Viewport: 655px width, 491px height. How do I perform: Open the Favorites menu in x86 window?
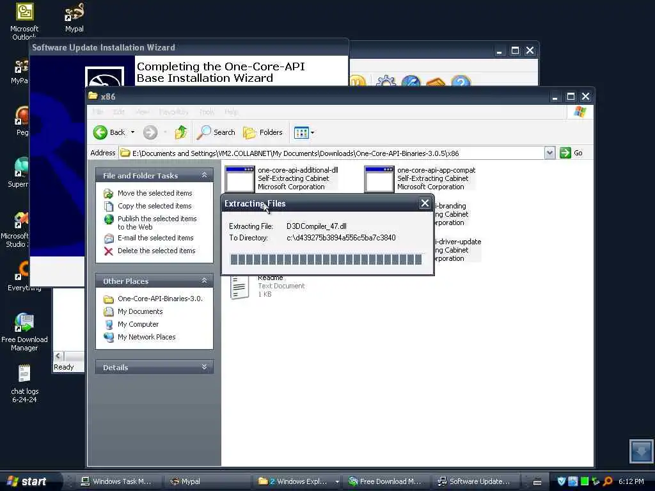tap(173, 112)
